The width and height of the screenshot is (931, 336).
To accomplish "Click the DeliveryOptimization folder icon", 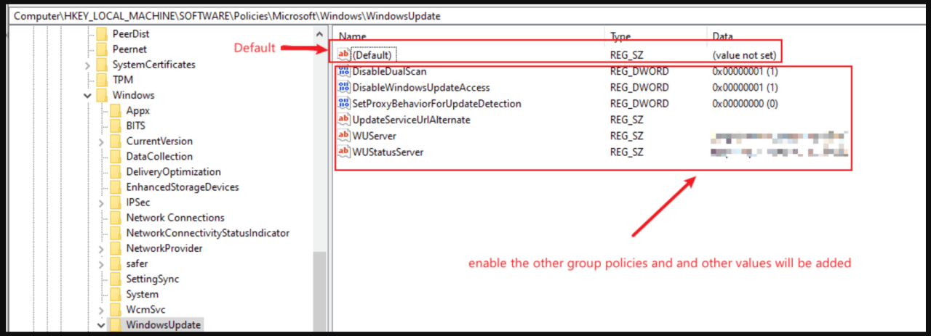I will point(116,172).
